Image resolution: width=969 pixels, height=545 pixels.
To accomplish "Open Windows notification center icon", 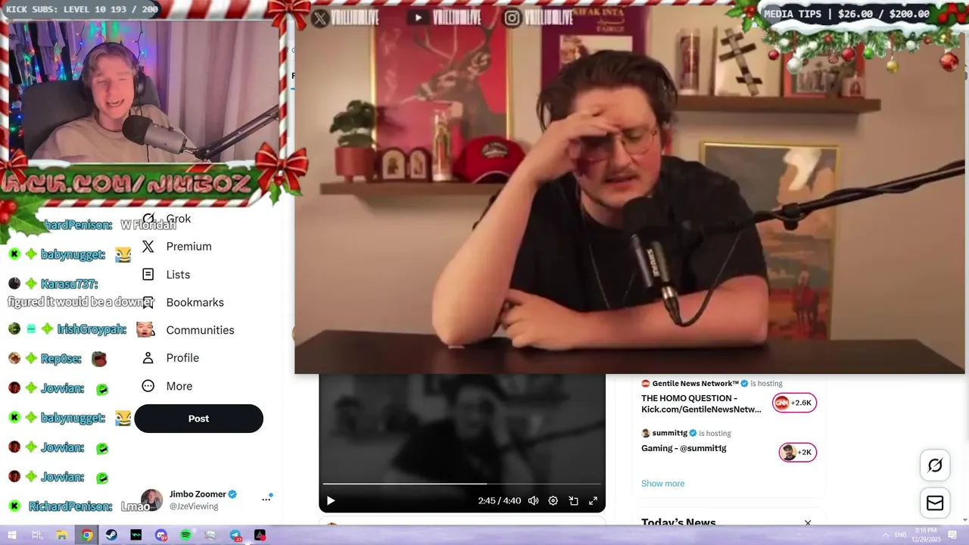I will [x=954, y=535].
